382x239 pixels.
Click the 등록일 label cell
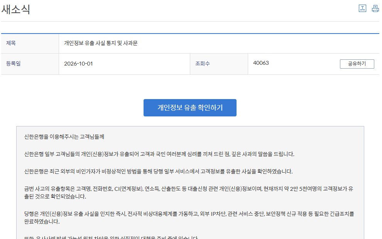point(30,64)
